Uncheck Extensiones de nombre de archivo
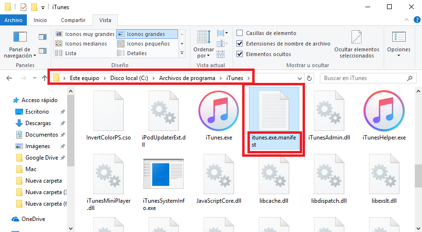The width and height of the screenshot is (422, 232). tap(239, 43)
